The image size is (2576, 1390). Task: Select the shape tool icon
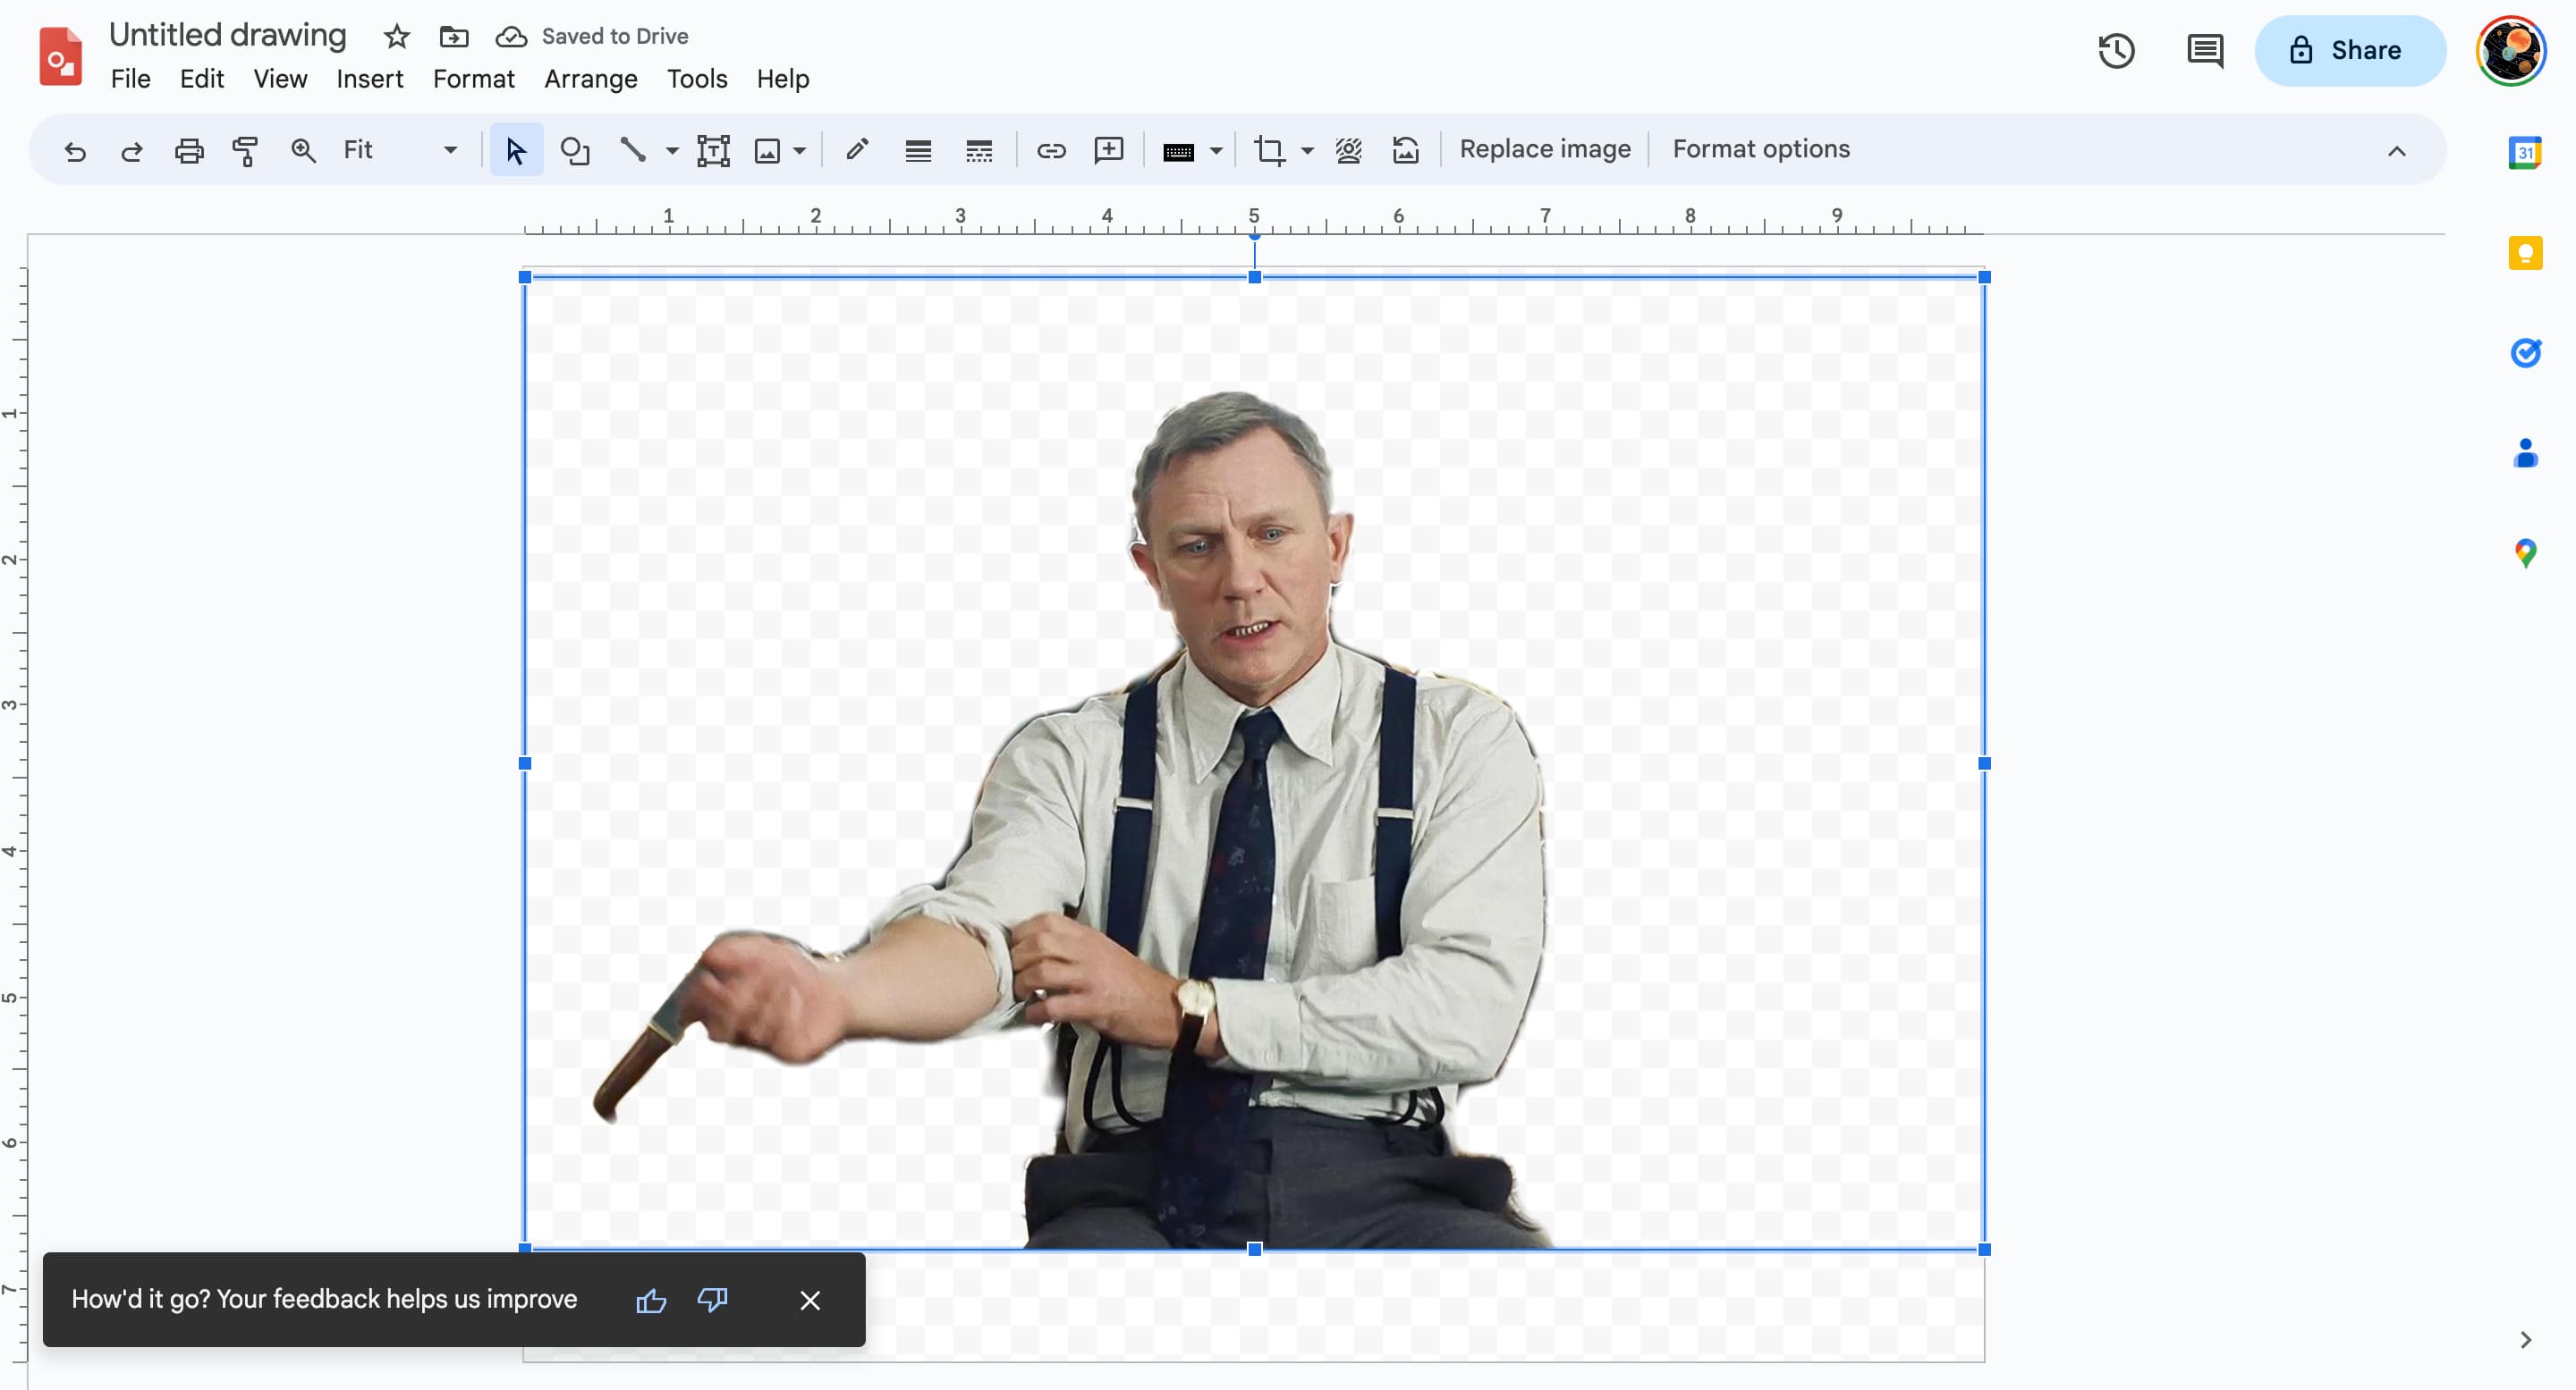574,151
